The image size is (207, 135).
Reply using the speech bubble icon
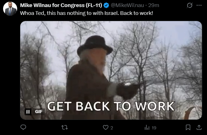coord(23,127)
